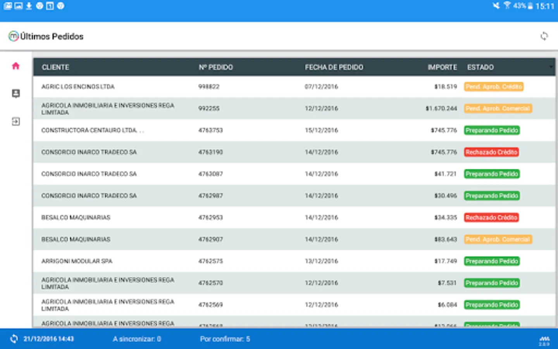Viewport: 558px width, 349px height.
Task: Open the contacts sidebar icon
Action: (15, 93)
